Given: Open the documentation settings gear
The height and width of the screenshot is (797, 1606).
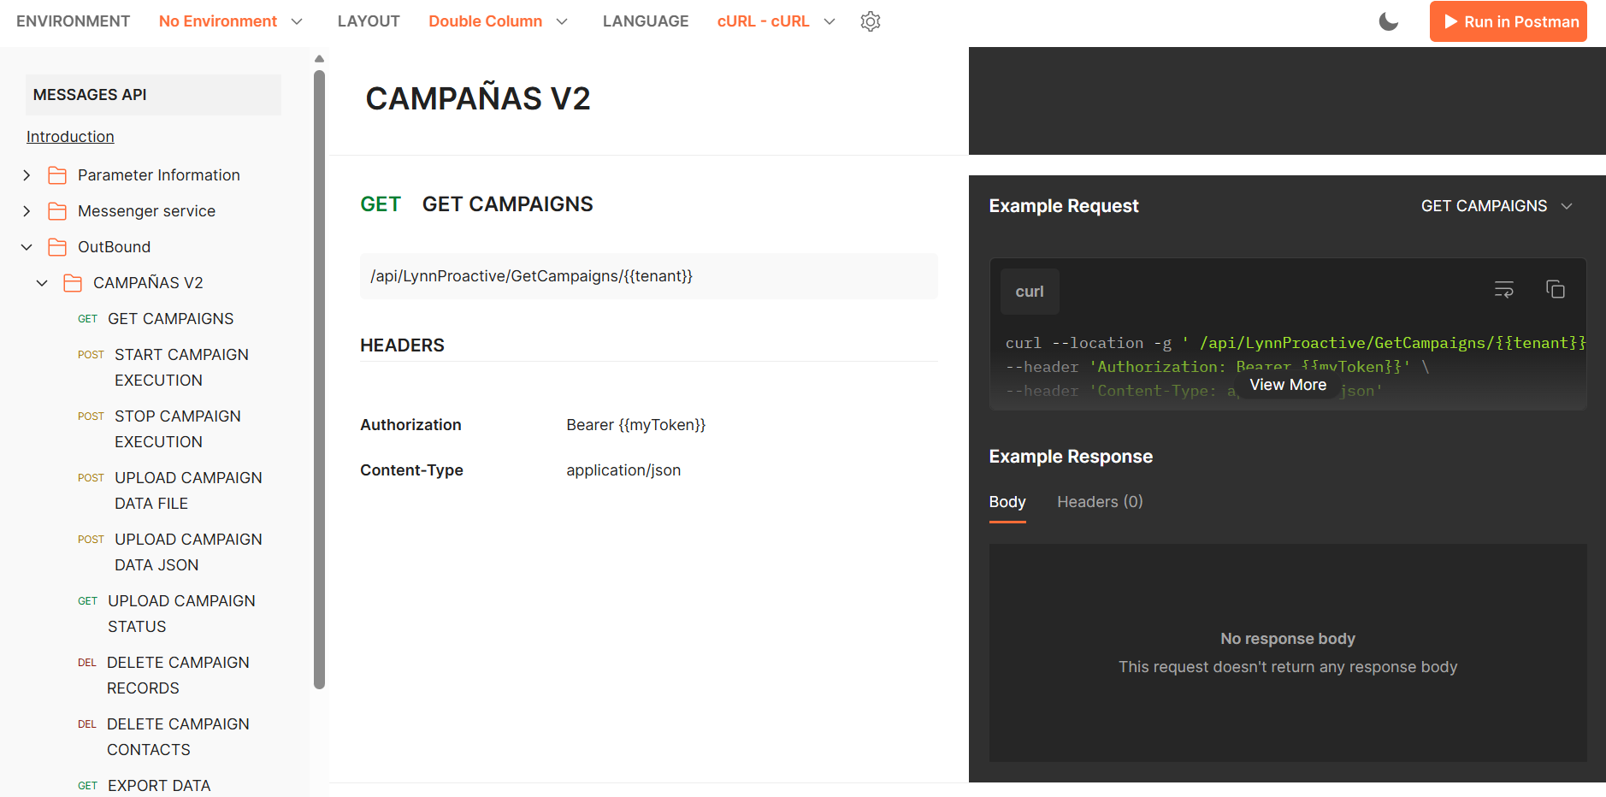Looking at the screenshot, I should [x=871, y=21].
